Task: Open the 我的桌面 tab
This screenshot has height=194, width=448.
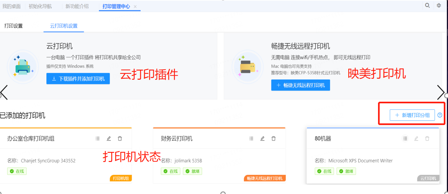Action: pos(11,6)
